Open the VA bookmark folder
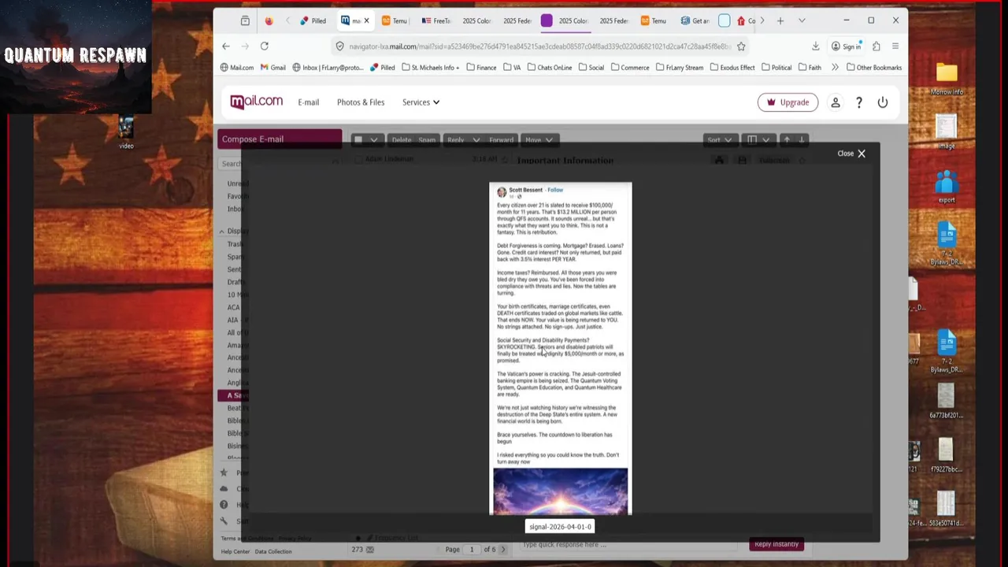Image resolution: width=1008 pixels, height=567 pixels. pos(512,68)
